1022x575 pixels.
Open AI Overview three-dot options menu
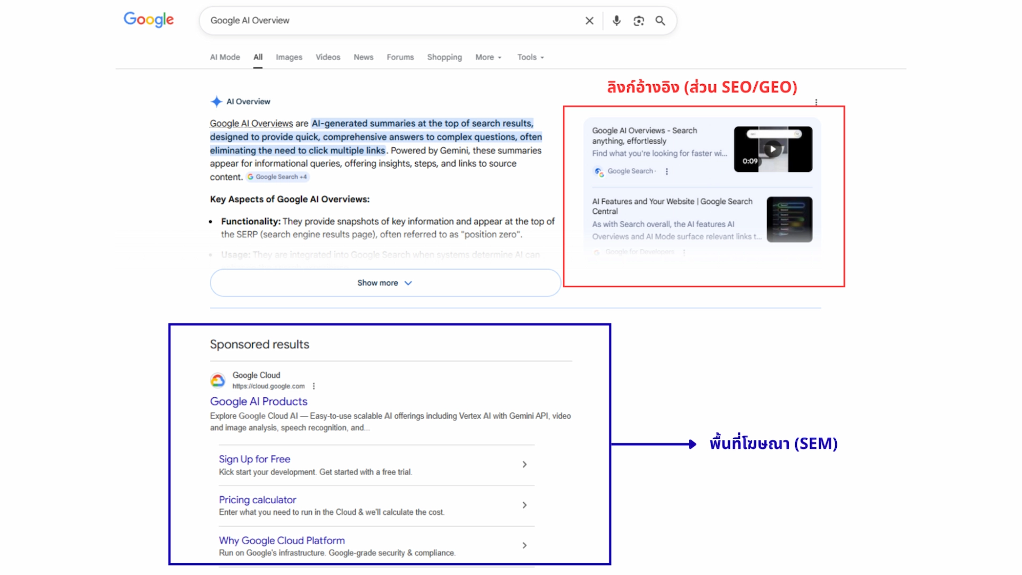click(816, 102)
